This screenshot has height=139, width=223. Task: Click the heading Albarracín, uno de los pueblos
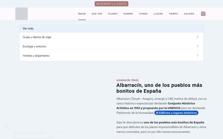tap(159, 88)
